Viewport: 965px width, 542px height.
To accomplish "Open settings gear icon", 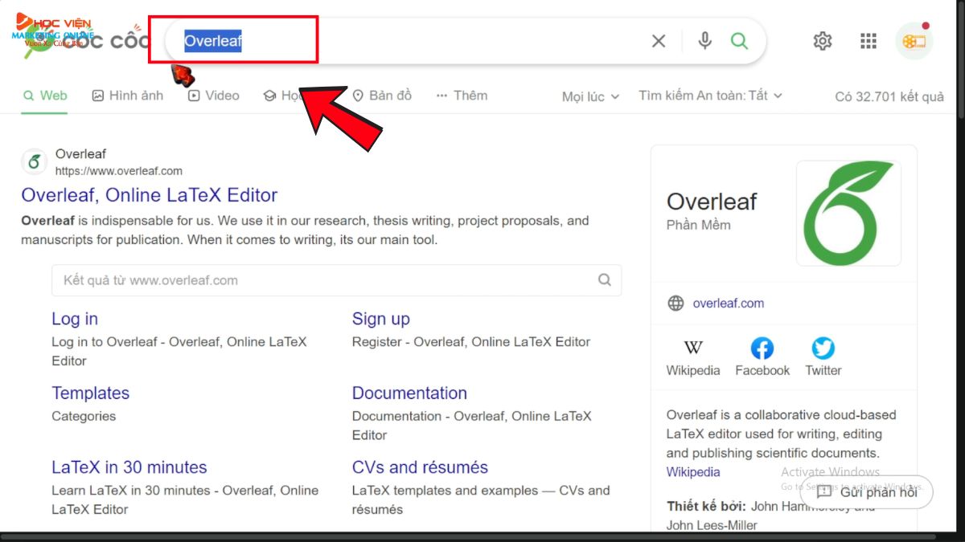I will 822,41.
